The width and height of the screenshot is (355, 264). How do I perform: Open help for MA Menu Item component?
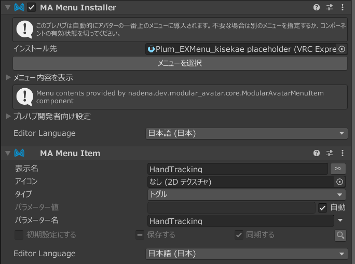pyautogui.click(x=317, y=153)
